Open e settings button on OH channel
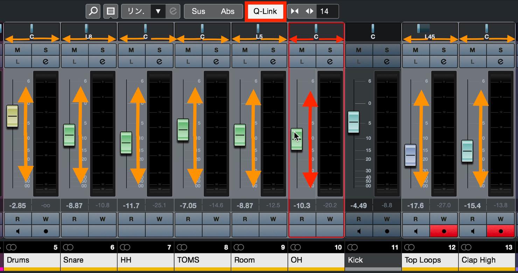 tap(330, 62)
